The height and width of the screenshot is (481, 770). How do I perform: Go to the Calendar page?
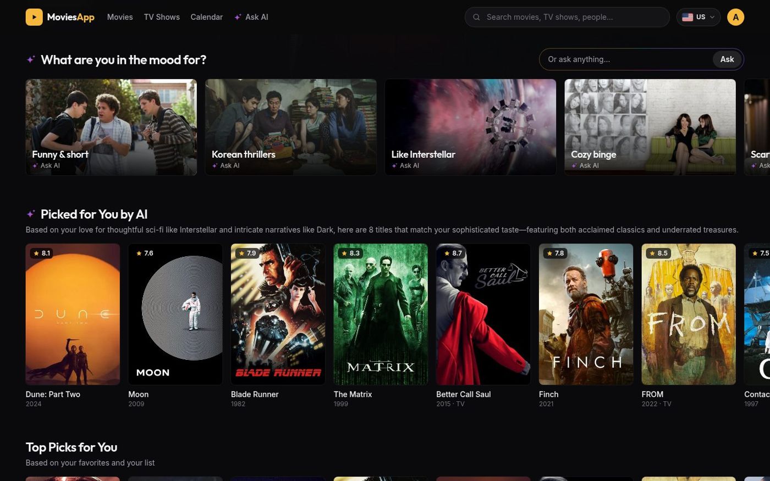pyautogui.click(x=206, y=17)
